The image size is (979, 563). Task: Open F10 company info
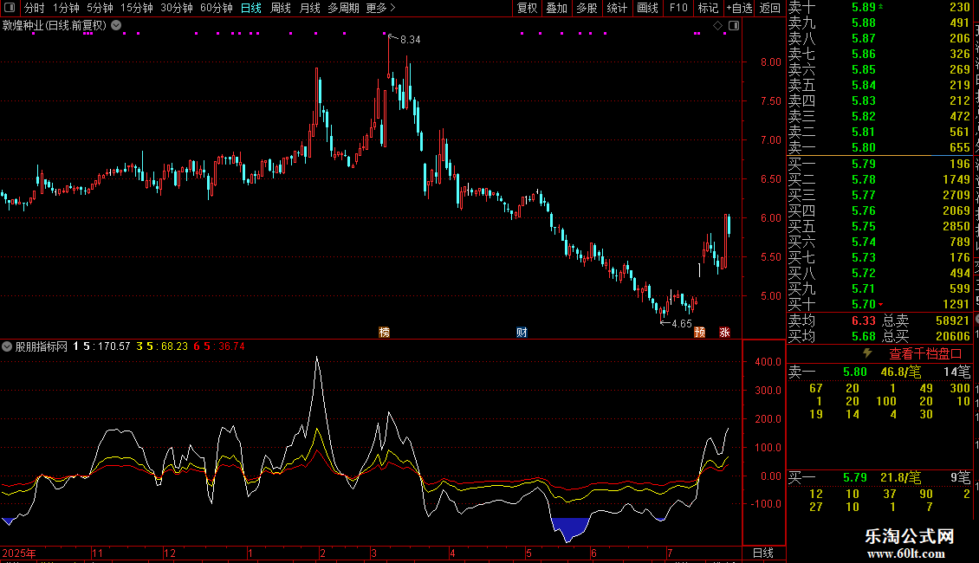coord(678,8)
